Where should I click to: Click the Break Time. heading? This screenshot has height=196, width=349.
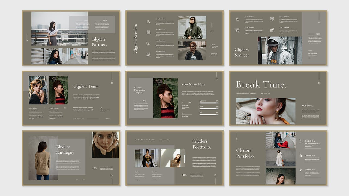pyautogui.click(x=261, y=85)
